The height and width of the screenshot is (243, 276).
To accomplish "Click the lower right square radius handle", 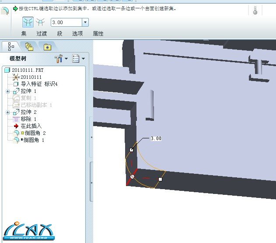I will coord(160,179).
